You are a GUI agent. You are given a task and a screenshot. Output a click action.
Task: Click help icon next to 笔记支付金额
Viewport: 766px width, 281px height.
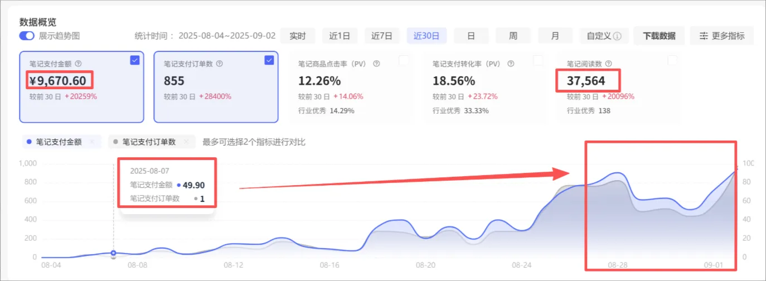78,64
